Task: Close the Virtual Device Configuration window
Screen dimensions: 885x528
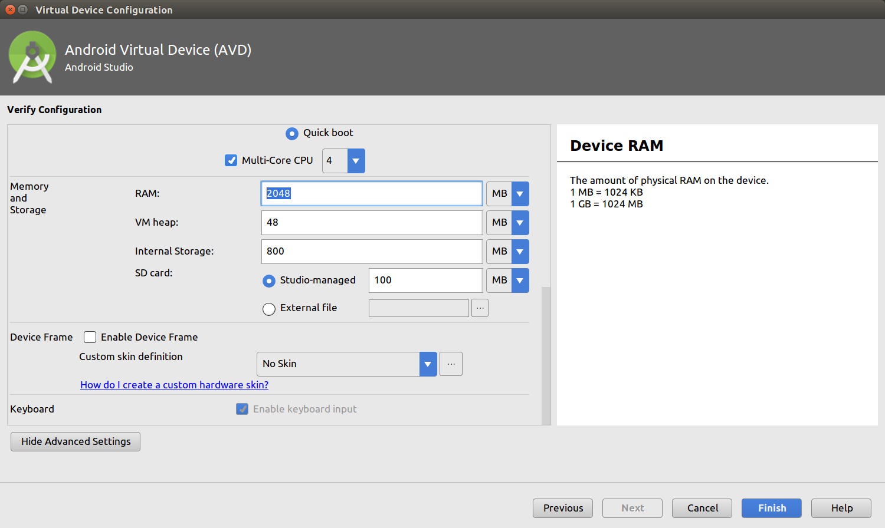Action: pos(10,9)
